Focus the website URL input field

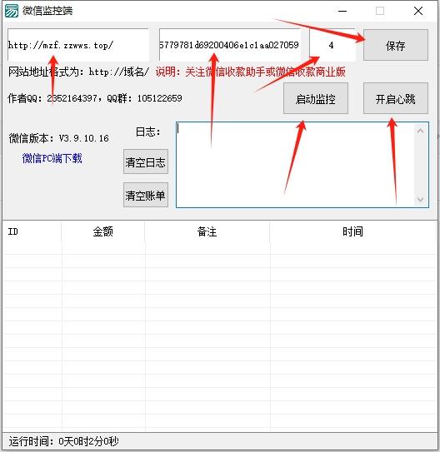78,45
